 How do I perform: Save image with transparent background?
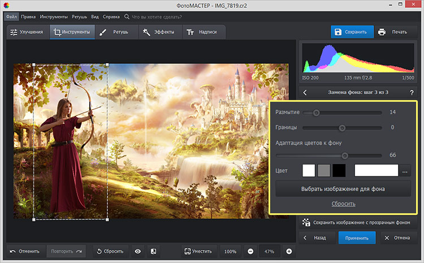(356, 222)
